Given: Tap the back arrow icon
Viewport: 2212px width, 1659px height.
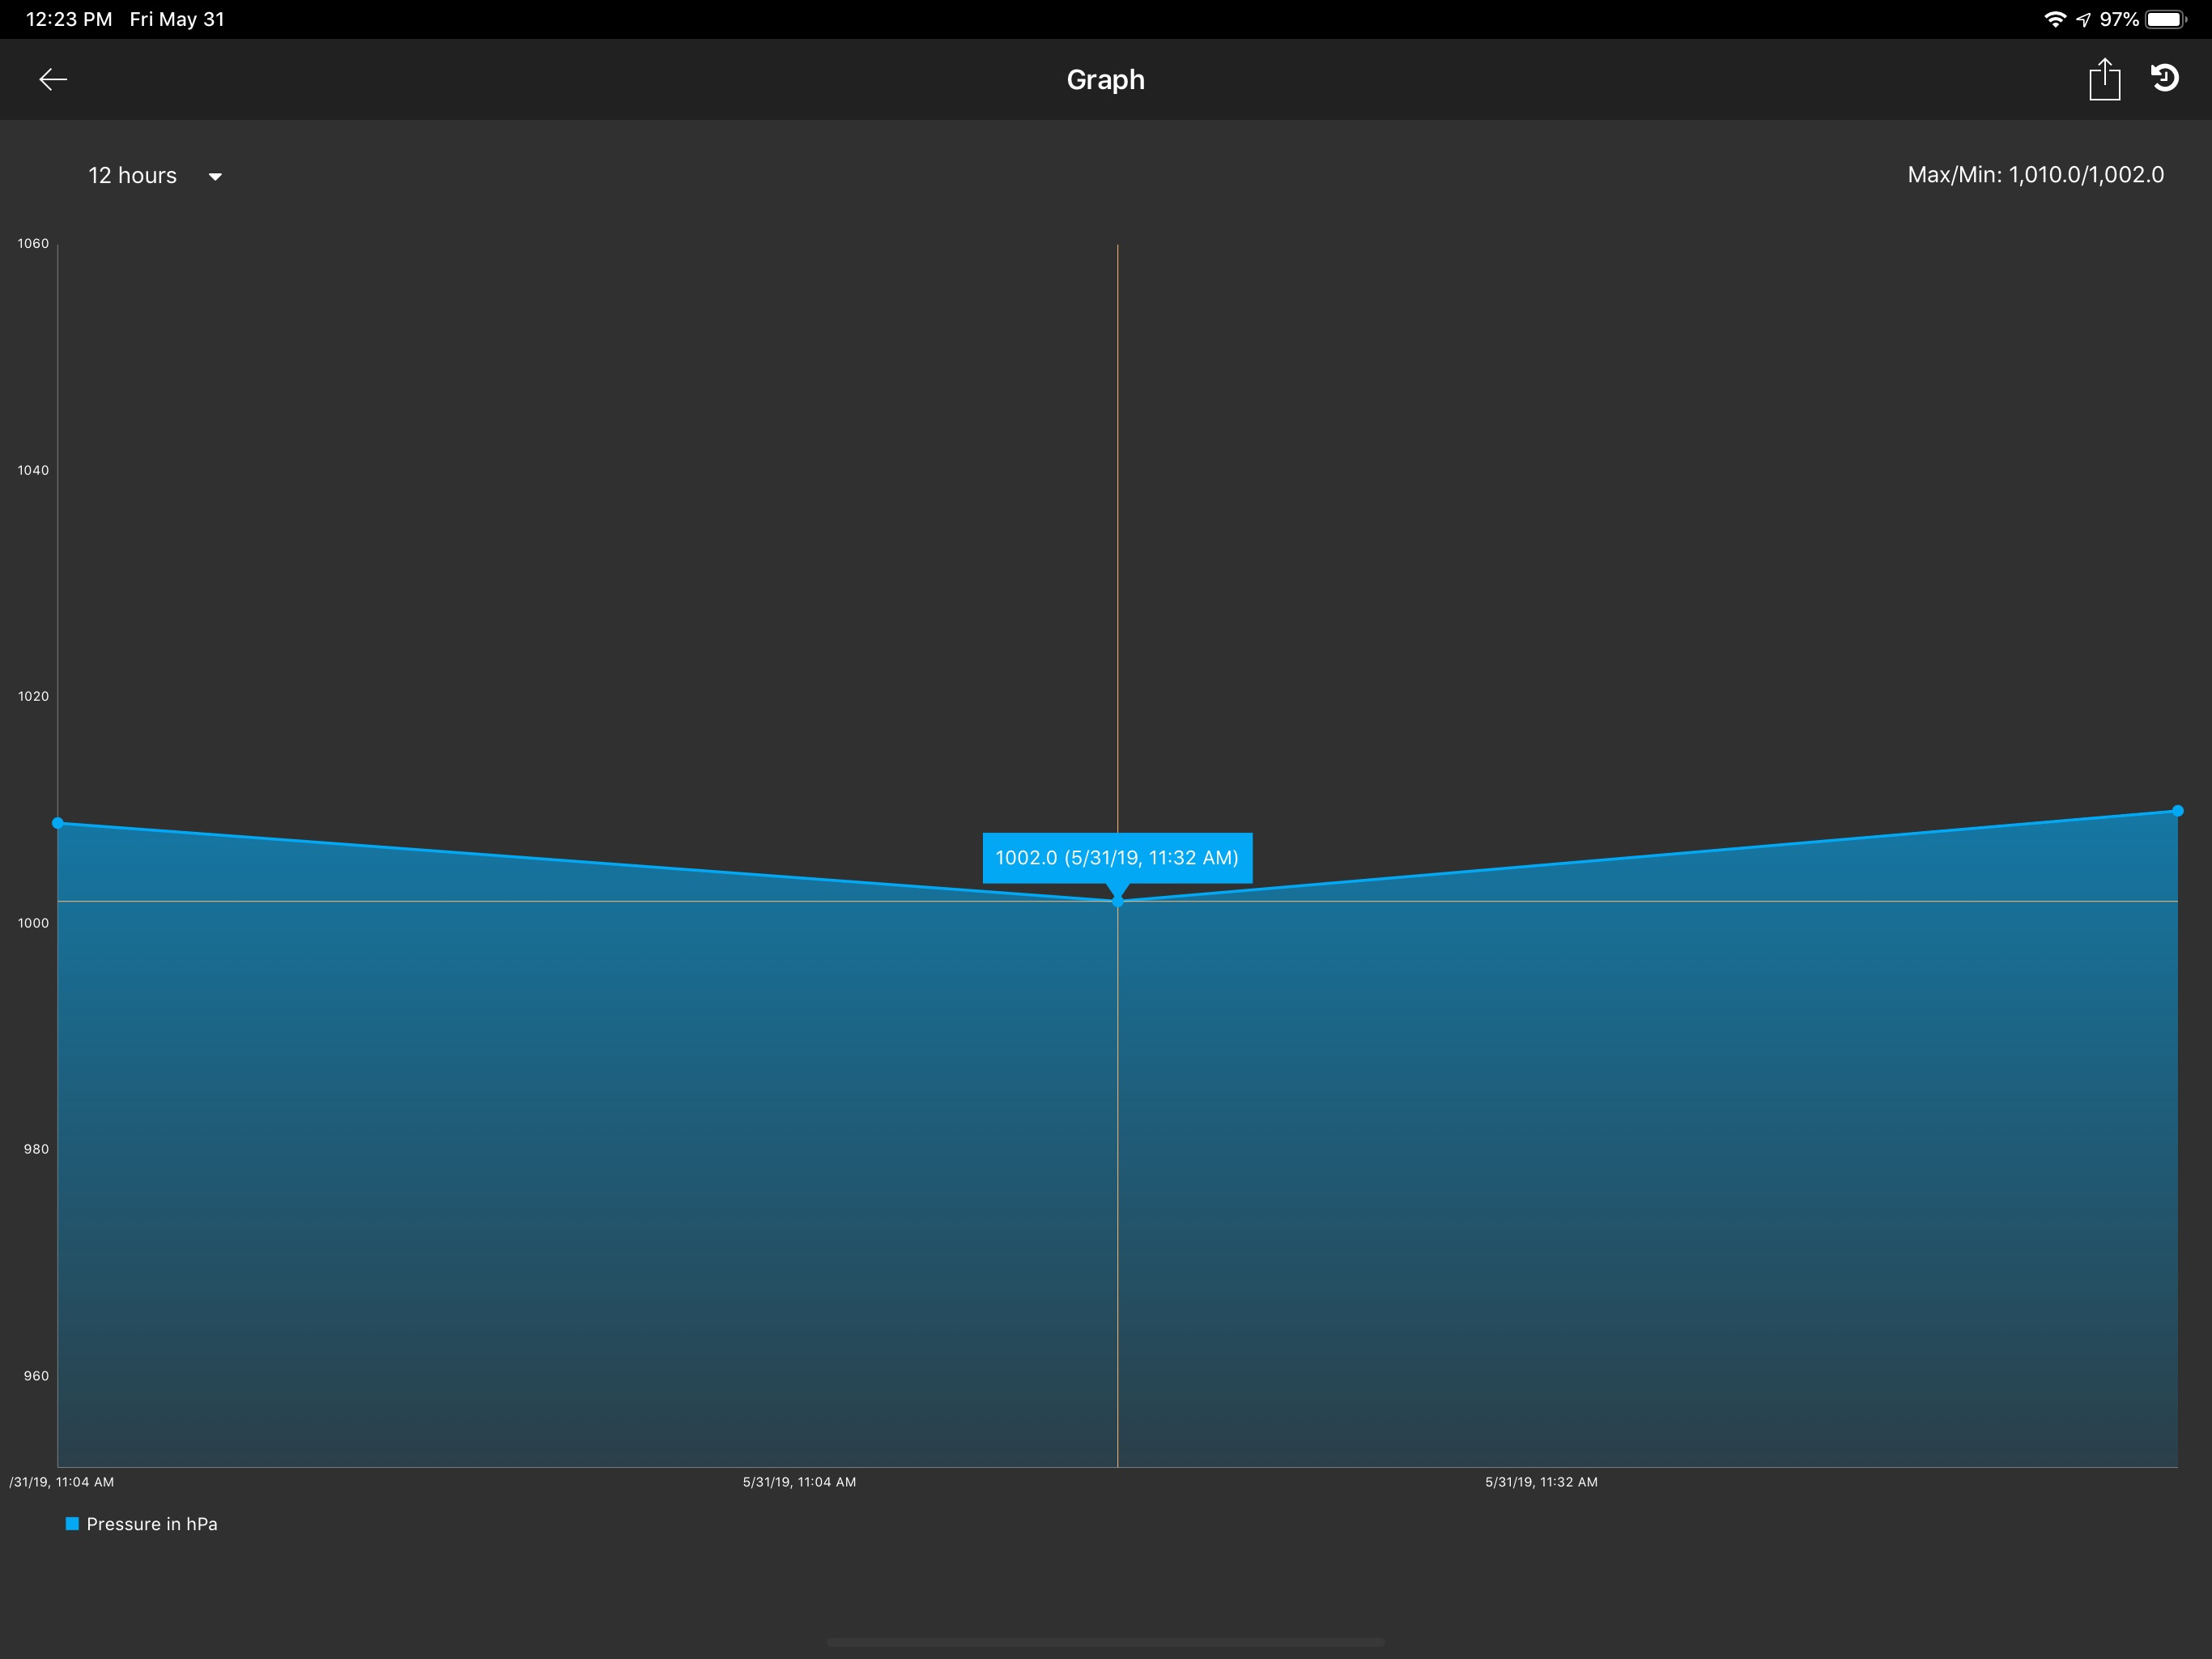Looking at the screenshot, I should tap(53, 80).
